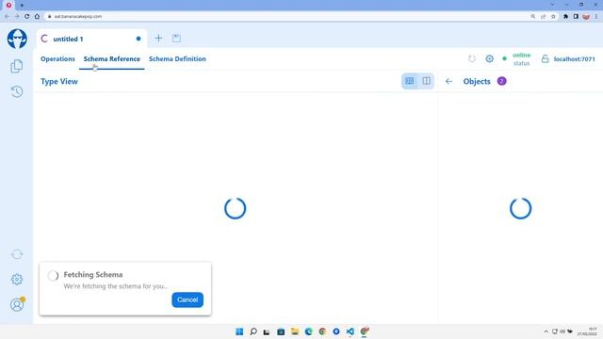The height and width of the screenshot is (339, 603).
Task: Click the lock icon beside localhost
Action: tap(545, 58)
